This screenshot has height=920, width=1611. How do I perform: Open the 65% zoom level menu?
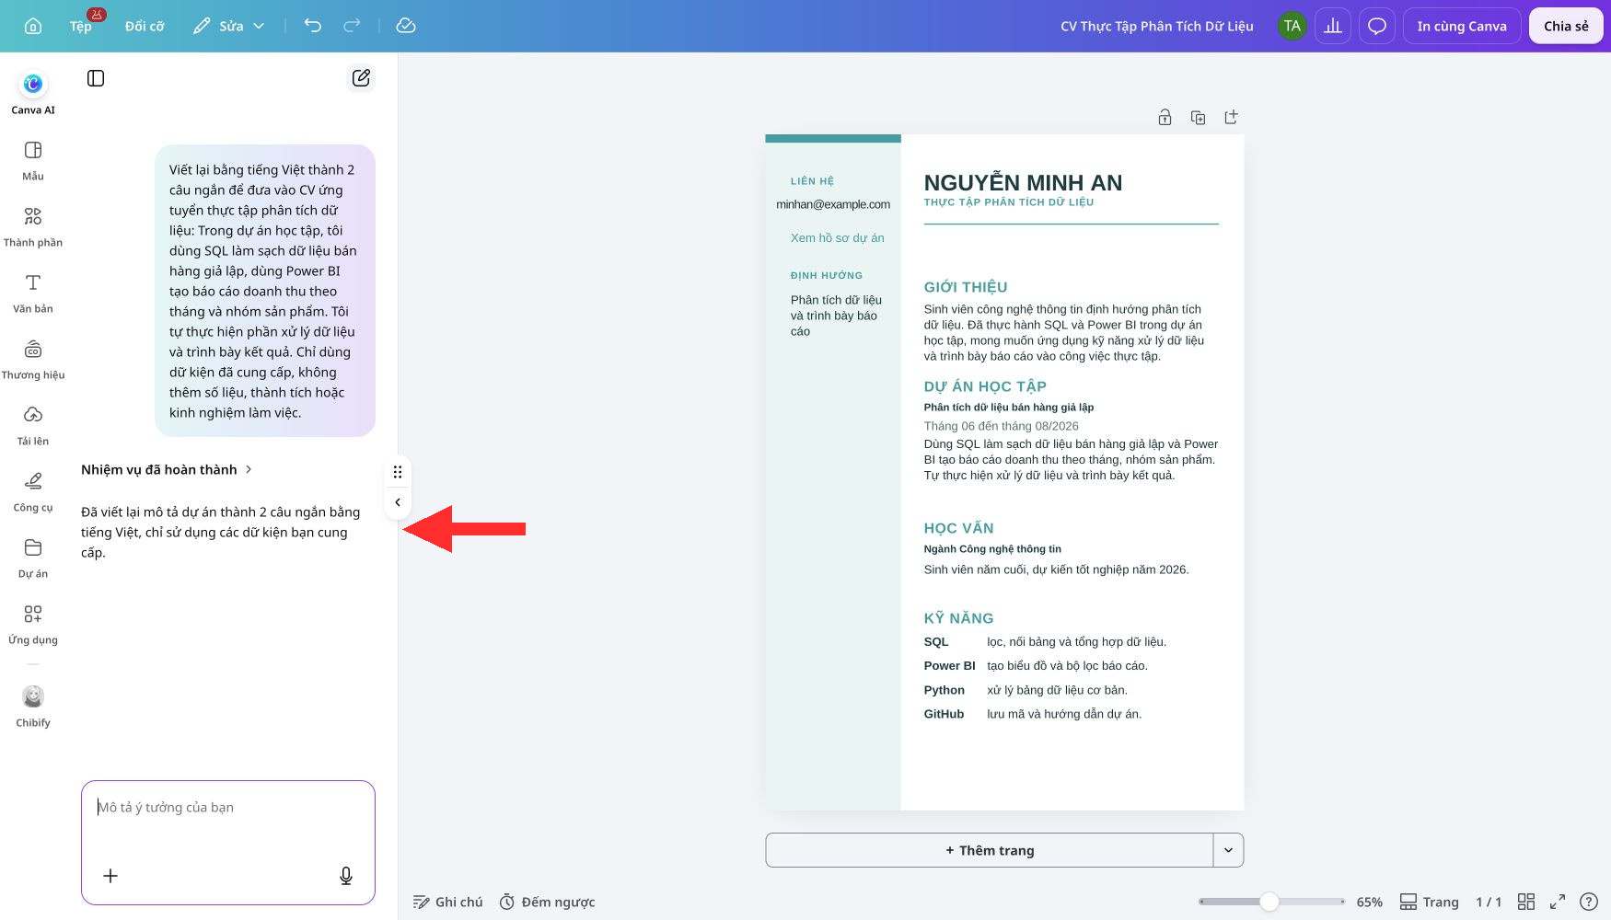[x=1369, y=902]
